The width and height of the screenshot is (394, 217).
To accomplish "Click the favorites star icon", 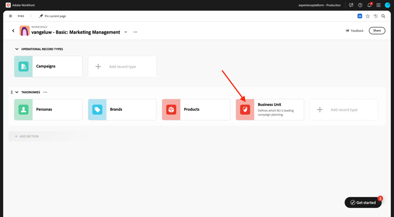I will point(368,16).
